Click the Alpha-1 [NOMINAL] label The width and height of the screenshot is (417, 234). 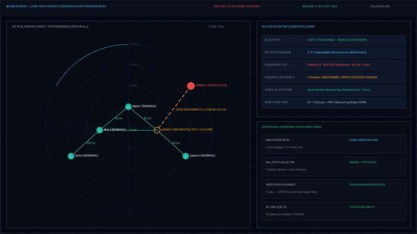(144, 106)
